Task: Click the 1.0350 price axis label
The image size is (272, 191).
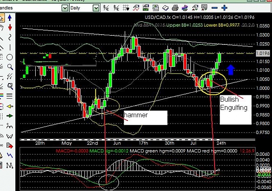Action: tap(262, 26)
